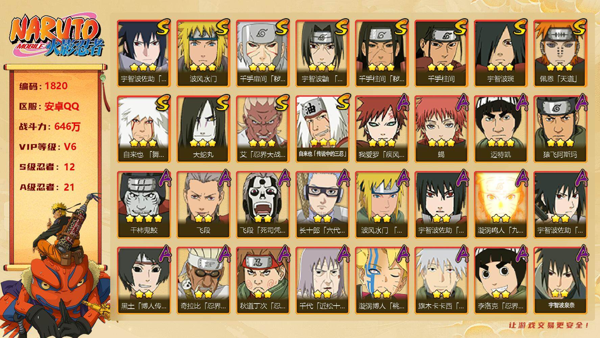Image resolution: width=600 pixels, height=338 pixels.
Task: Open the 迈特凯 character card
Action: (x=501, y=129)
